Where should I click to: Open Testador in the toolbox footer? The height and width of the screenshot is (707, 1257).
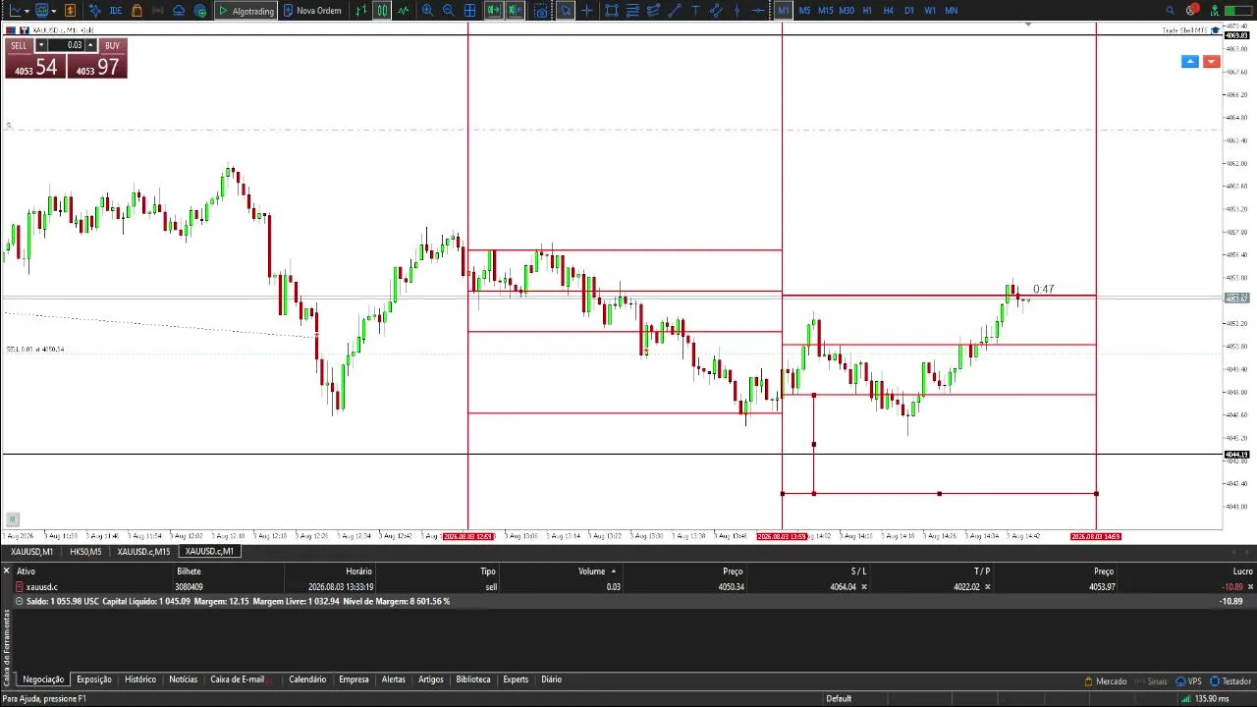pos(1230,681)
